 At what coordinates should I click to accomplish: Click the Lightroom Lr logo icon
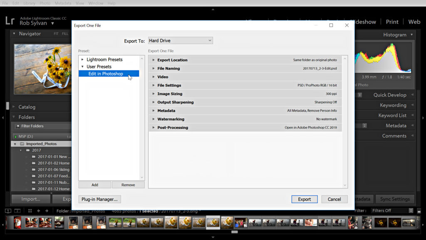tap(10, 21)
